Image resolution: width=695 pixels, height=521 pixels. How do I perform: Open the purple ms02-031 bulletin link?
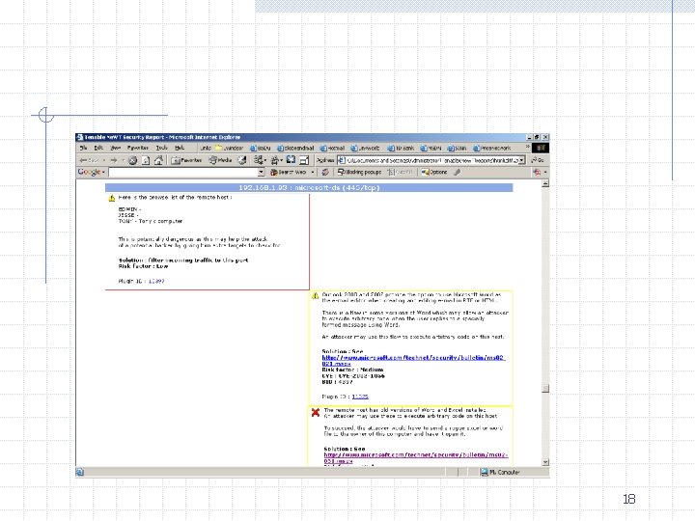(x=416, y=458)
